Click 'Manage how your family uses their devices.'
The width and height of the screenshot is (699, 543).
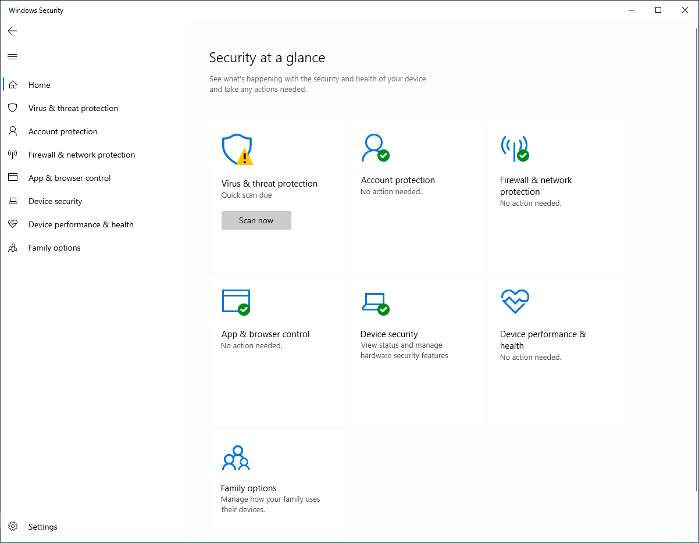pos(270,505)
